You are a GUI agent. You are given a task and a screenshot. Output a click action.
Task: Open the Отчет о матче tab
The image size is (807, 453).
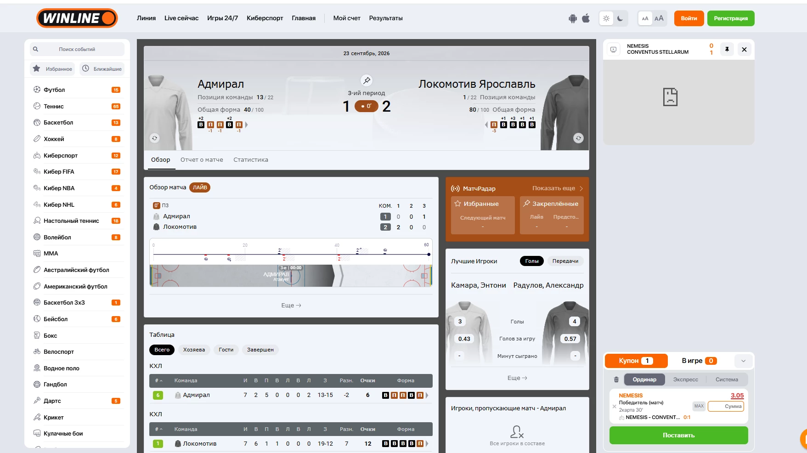[202, 160]
